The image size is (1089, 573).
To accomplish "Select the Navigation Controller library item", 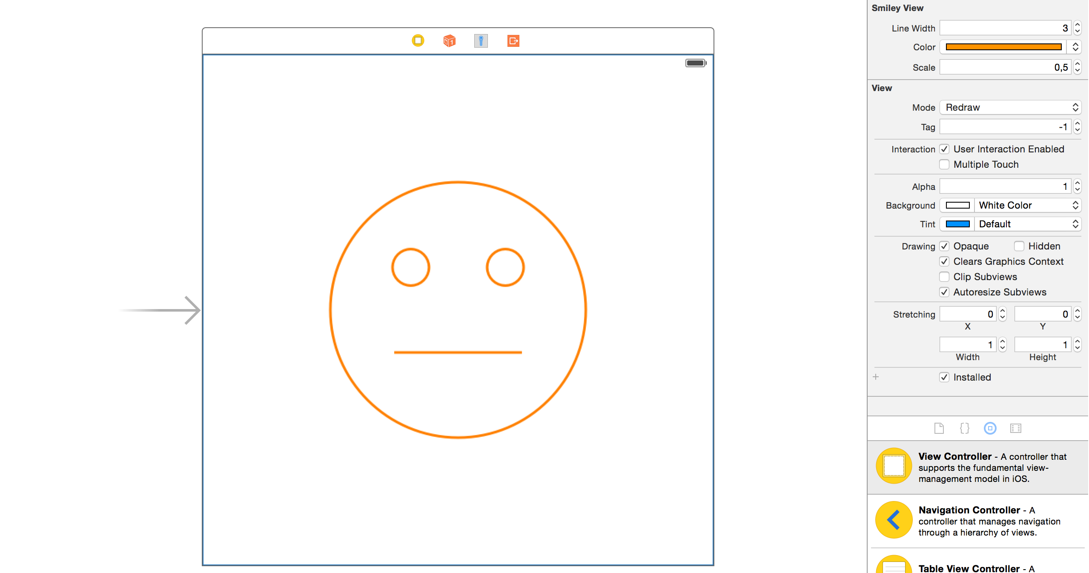I will [975, 521].
